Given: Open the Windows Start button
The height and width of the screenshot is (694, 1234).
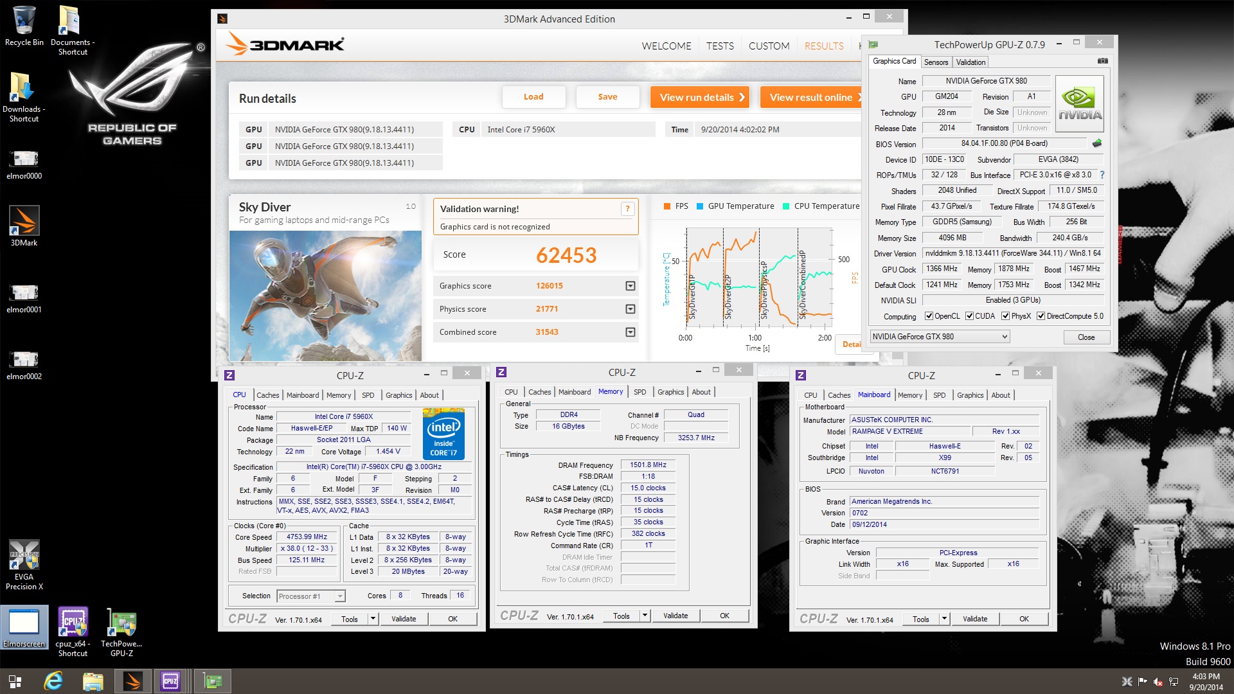Looking at the screenshot, I should [x=15, y=681].
